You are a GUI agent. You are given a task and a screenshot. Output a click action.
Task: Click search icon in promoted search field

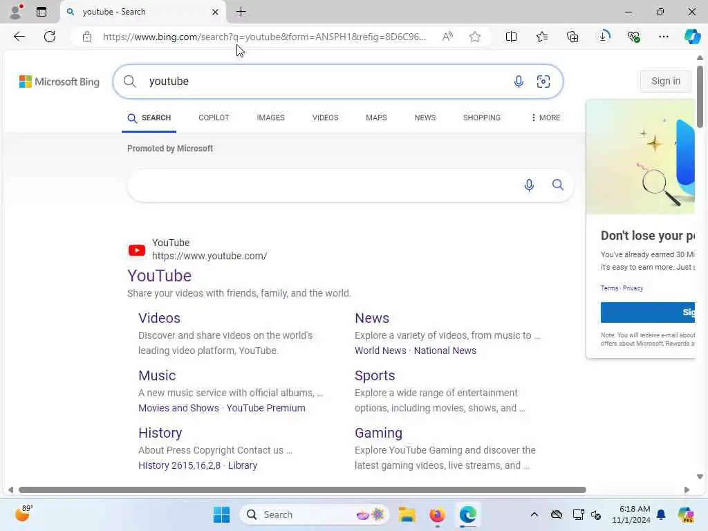pyautogui.click(x=558, y=185)
